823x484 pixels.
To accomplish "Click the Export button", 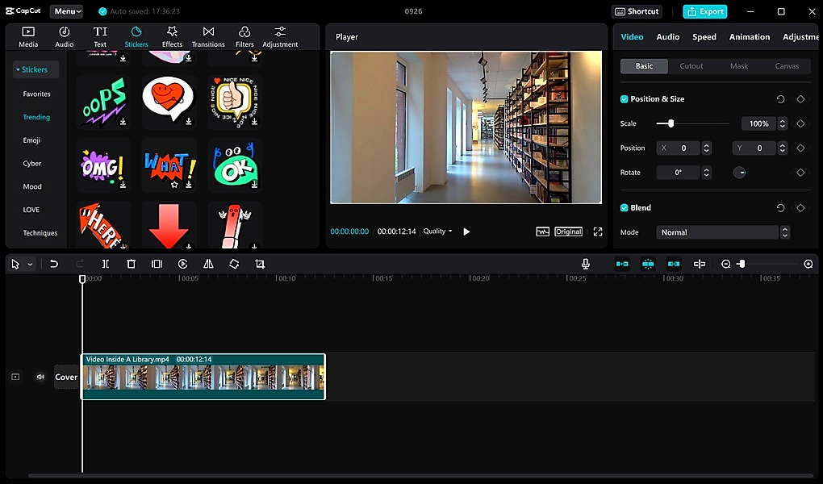I will (704, 11).
